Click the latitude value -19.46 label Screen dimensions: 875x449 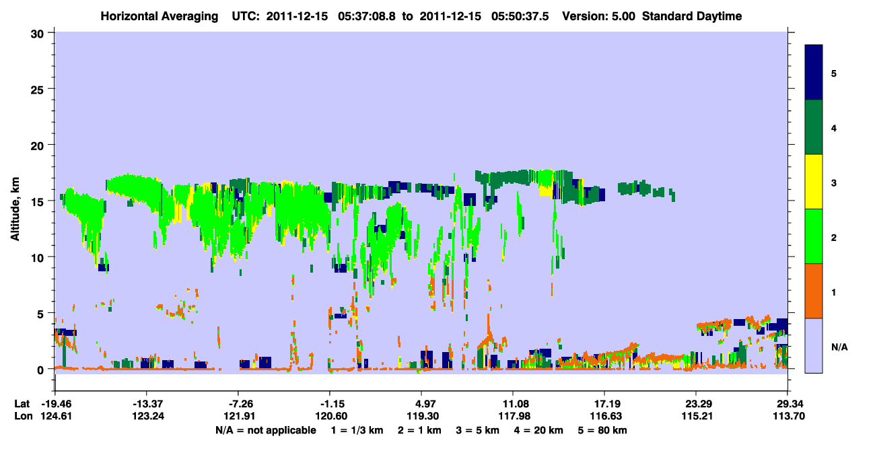[x=55, y=404]
